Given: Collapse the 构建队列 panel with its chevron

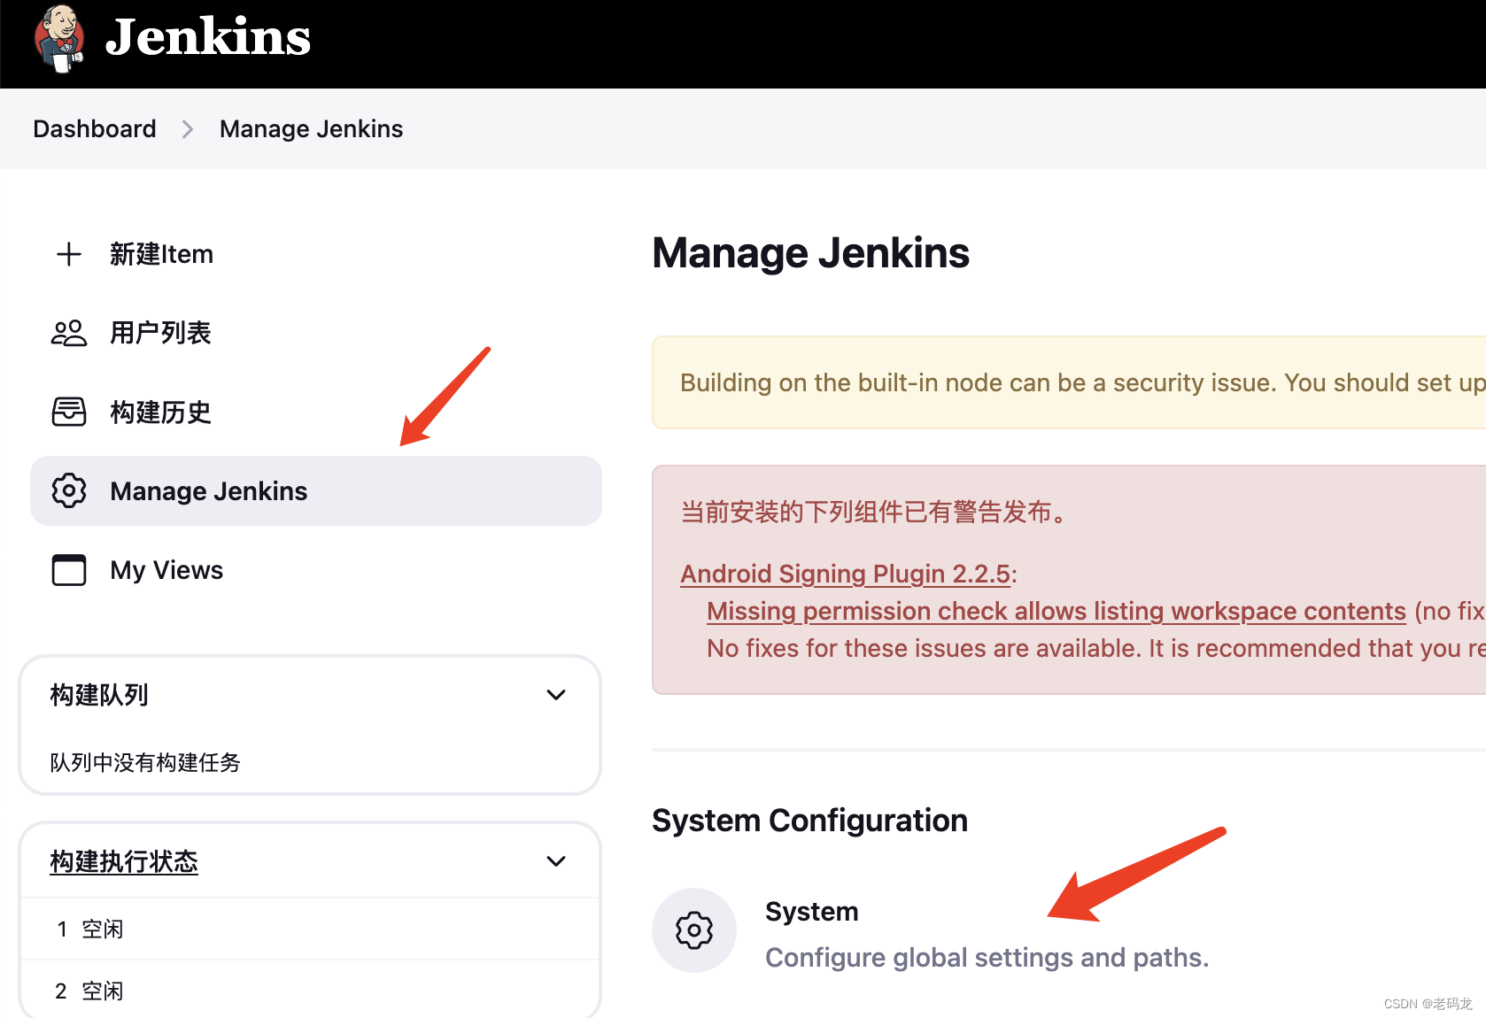Looking at the screenshot, I should click(x=556, y=695).
